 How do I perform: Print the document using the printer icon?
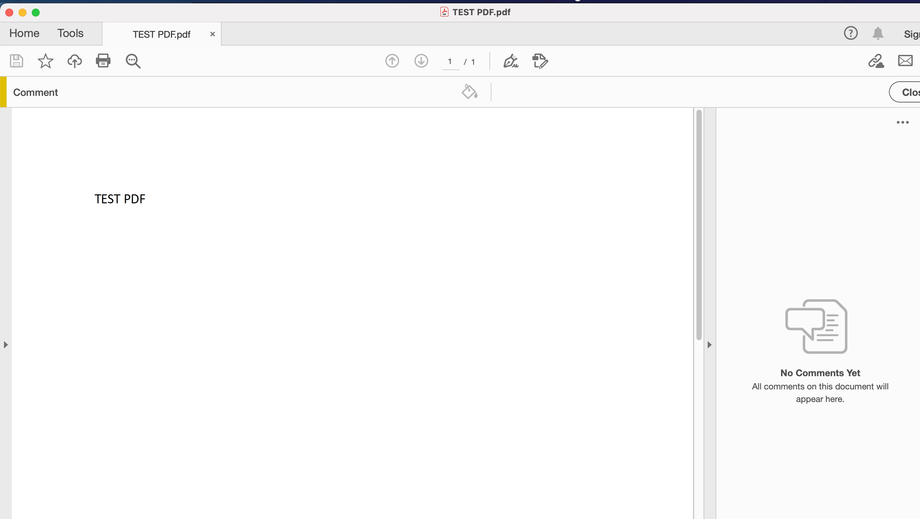pos(103,61)
